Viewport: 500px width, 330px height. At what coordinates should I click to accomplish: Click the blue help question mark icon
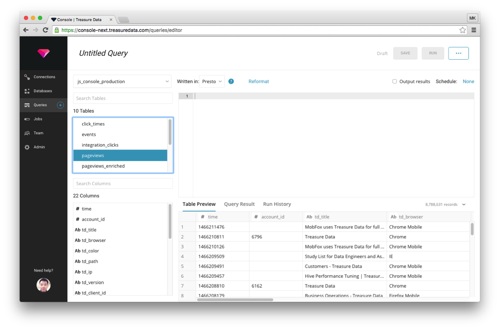coord(231,82)
